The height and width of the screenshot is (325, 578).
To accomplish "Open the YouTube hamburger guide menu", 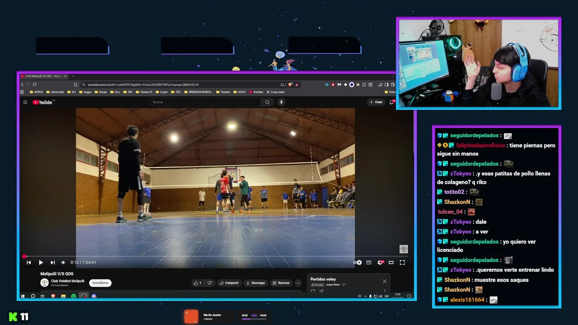I will point(25,102).
